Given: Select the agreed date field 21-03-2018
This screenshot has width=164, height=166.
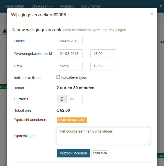Looking at the screenshot, I should pyautogui.click(x=70, y=54).
